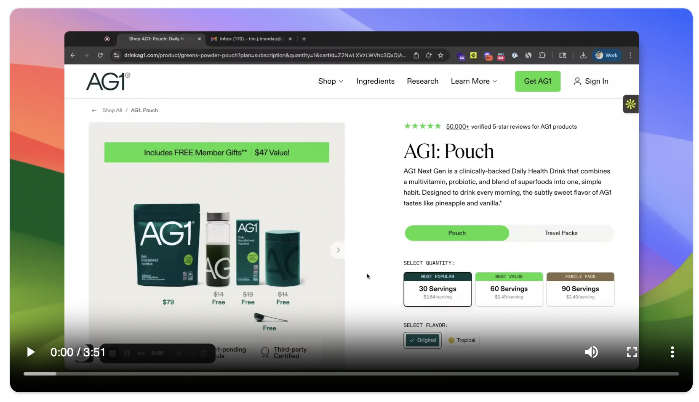Viewport: 699px width, 402px height.
Task: Open Work profile menu
Action: [606, 55]
